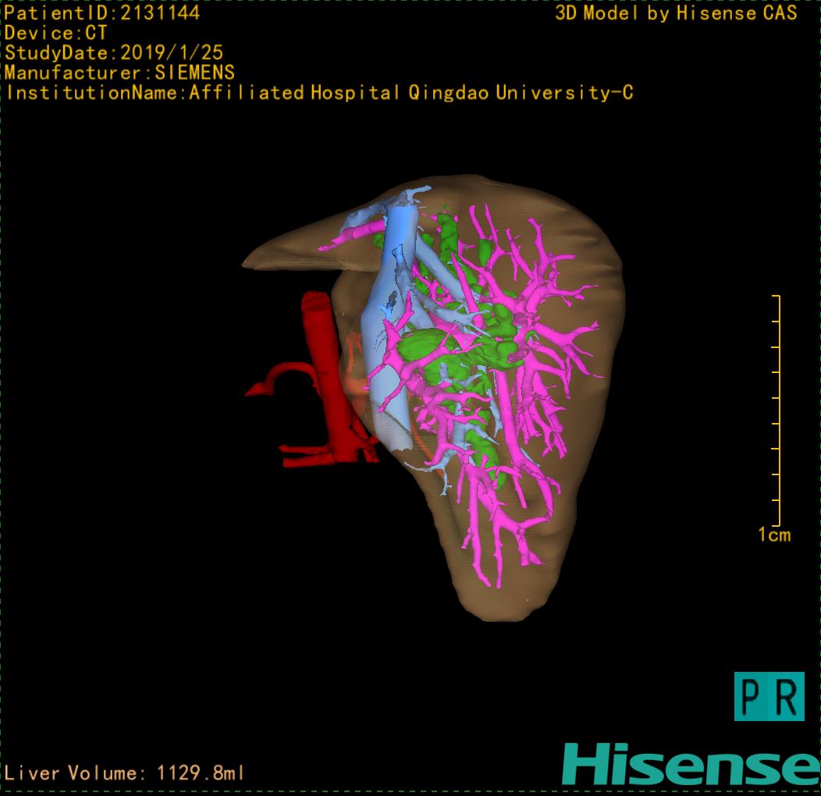Screen dimensions: 821x796
Task: Select the red aorta vessel trunk
Action: pyautogui.click(x=323, y=351)
